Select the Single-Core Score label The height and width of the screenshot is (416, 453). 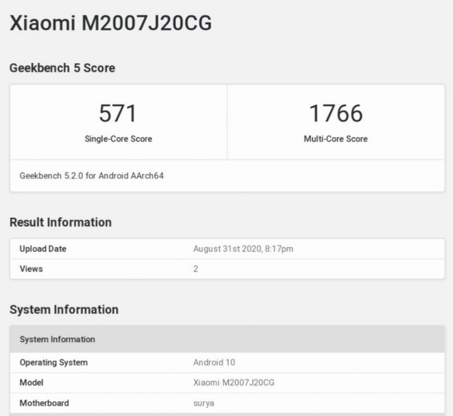[117, 138]
